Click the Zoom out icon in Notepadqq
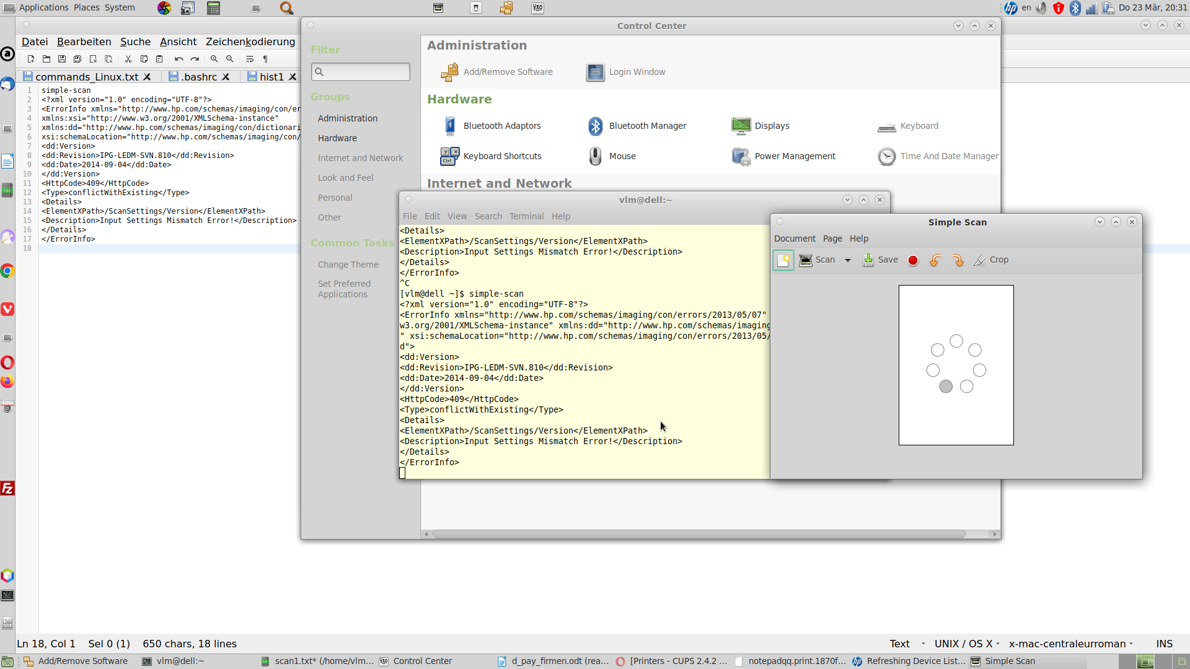The image size is (1190, 669). [x=230, y=59]
